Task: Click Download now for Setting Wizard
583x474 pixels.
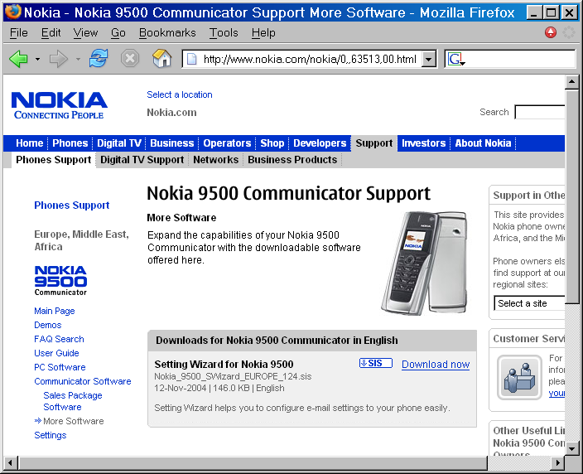Action: pos(436,365)
